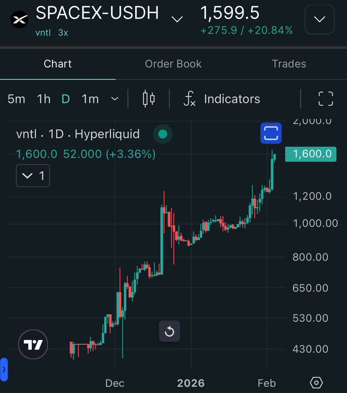The image size is (347, 393).
Task: Select the D daily timeframe
Action: (65, 99)
